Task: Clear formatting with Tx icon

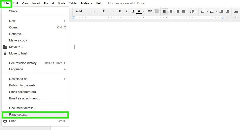Action: tap(236, 11)
